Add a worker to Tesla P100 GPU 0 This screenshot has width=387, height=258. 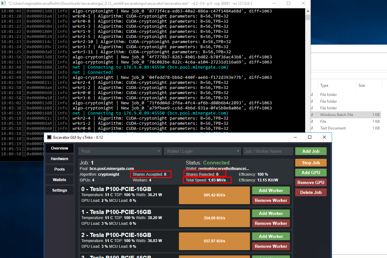tap(271, 190)
